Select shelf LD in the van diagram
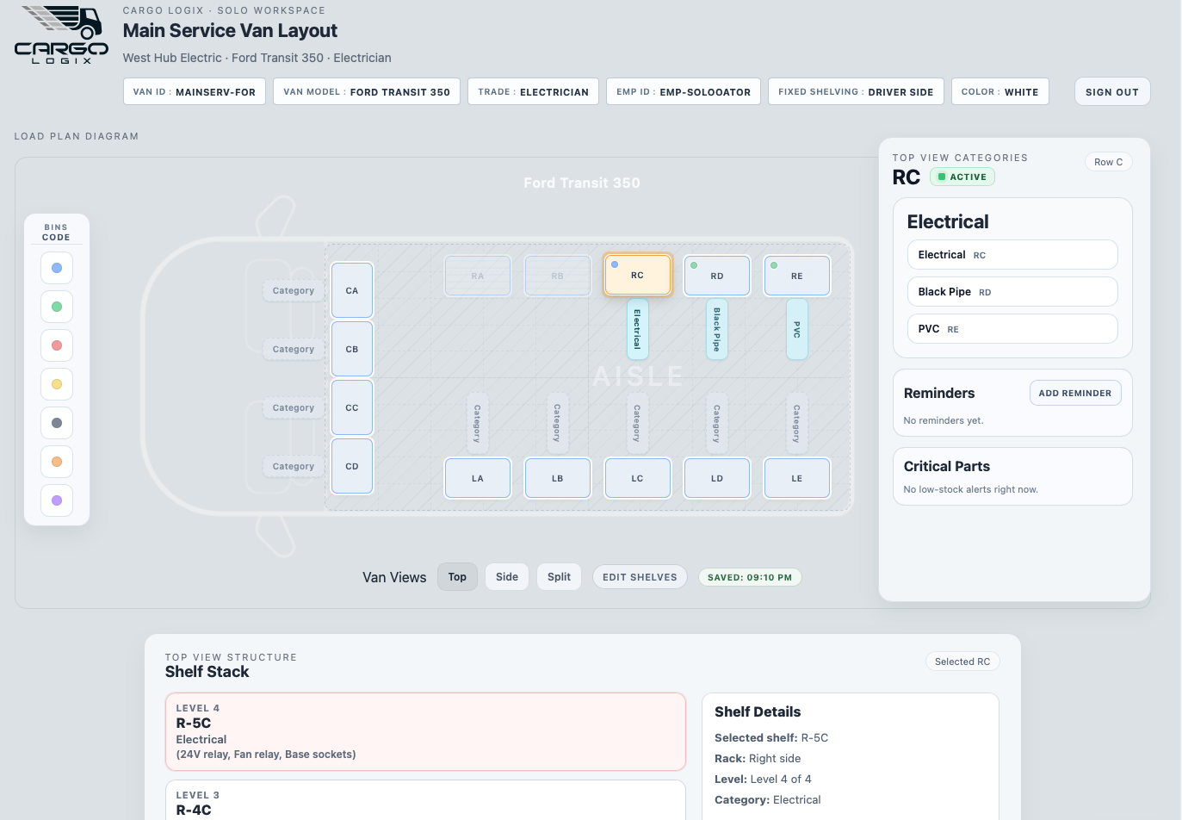Screen dimensions: 1182x820 click(x=717, y=478)
